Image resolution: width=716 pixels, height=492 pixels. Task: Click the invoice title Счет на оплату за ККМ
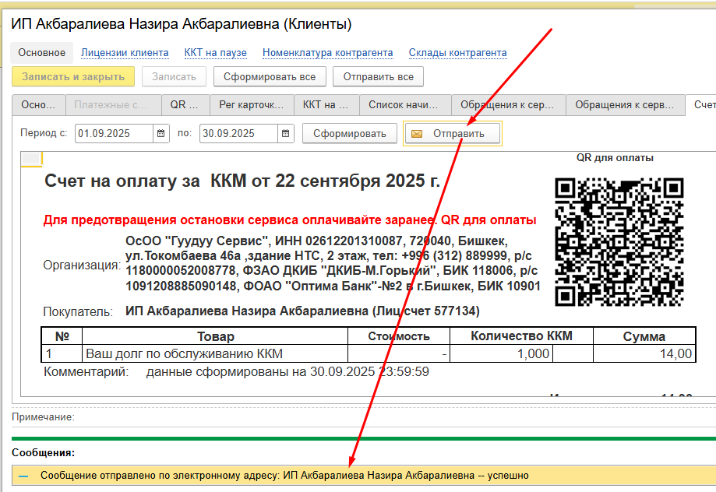(242, 181)
